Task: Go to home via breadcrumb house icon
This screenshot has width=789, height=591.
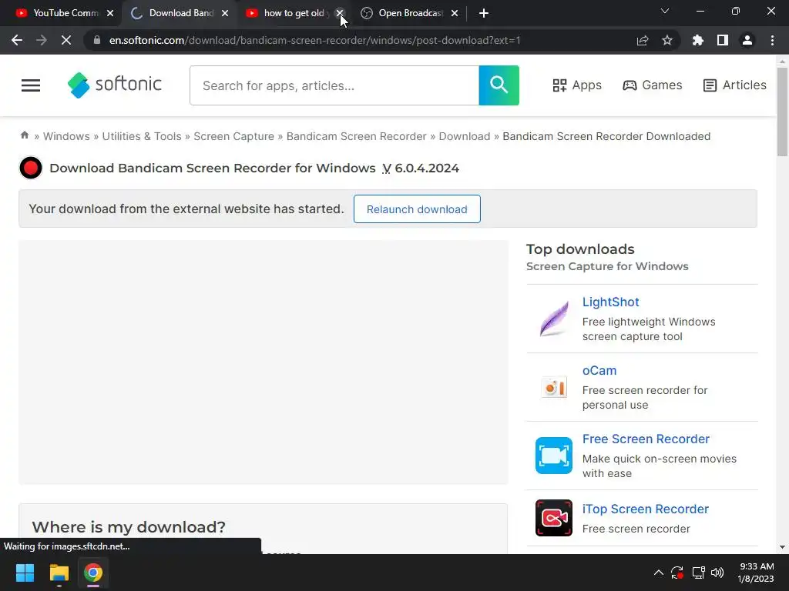Action: point(24,135)
